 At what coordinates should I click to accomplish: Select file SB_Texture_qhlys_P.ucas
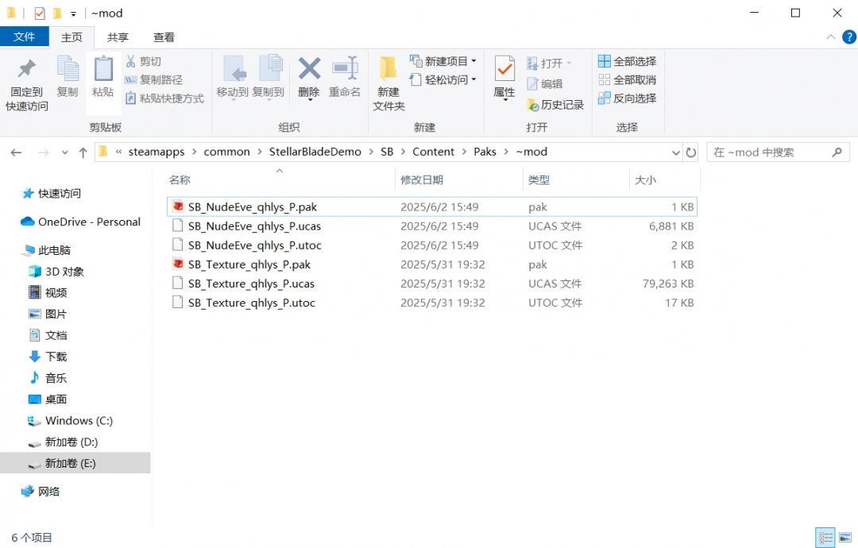[x=431, y=284]
